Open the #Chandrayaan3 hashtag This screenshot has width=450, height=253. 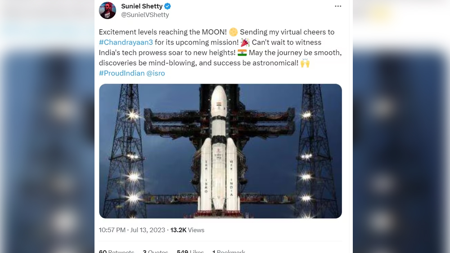(x=126, y=42)
